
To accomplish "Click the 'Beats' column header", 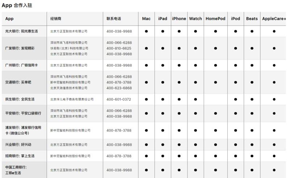I will [252, 19].
